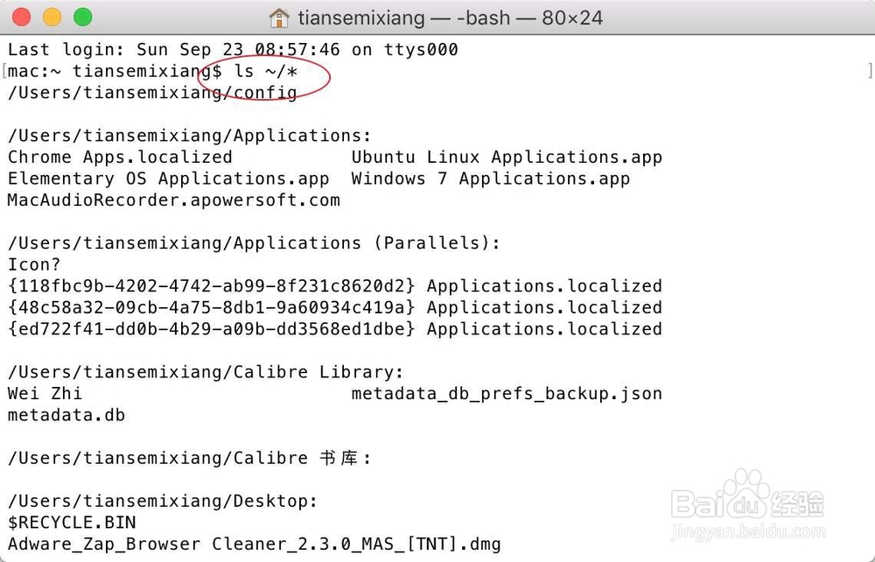Click the 'Adware_Zap_Browser Cleaner_2.3.0_MAS_[TNT].dmg' entry
The height and width of the screenshot is (562, 875).
(255, 544)
